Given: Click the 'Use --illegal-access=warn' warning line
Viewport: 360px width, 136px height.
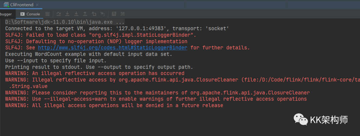Looking at the screenshot, I should [156, 99].
